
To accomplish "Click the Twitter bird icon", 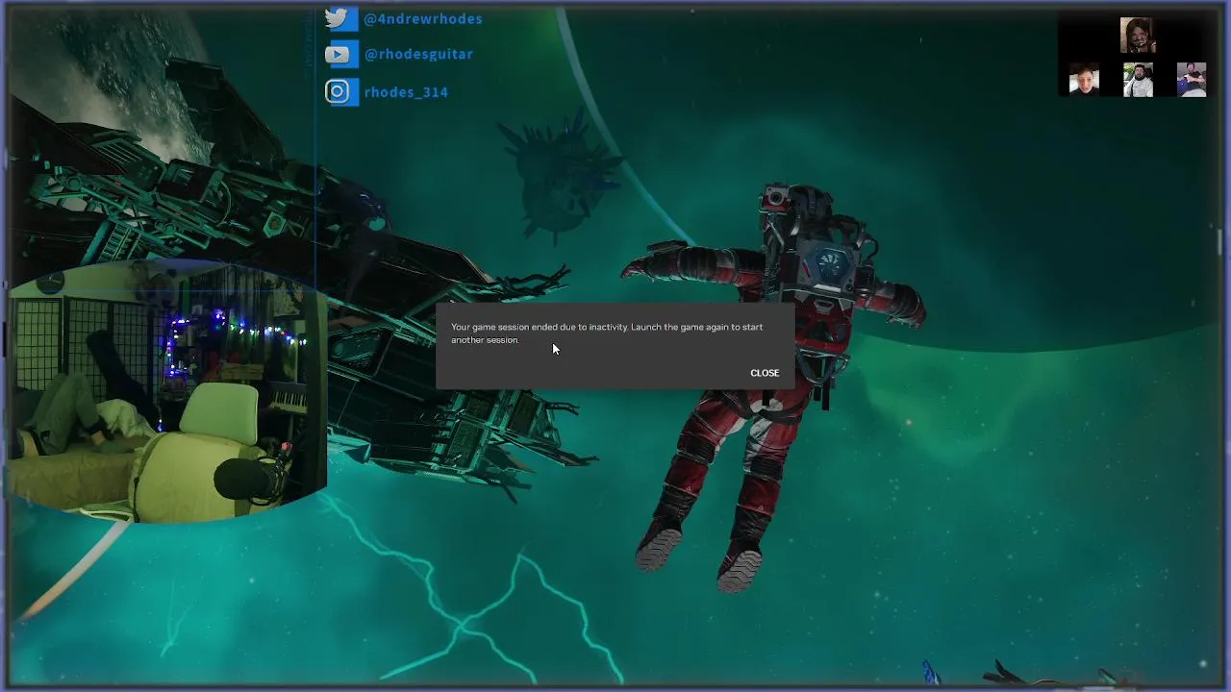I will 337,17.
